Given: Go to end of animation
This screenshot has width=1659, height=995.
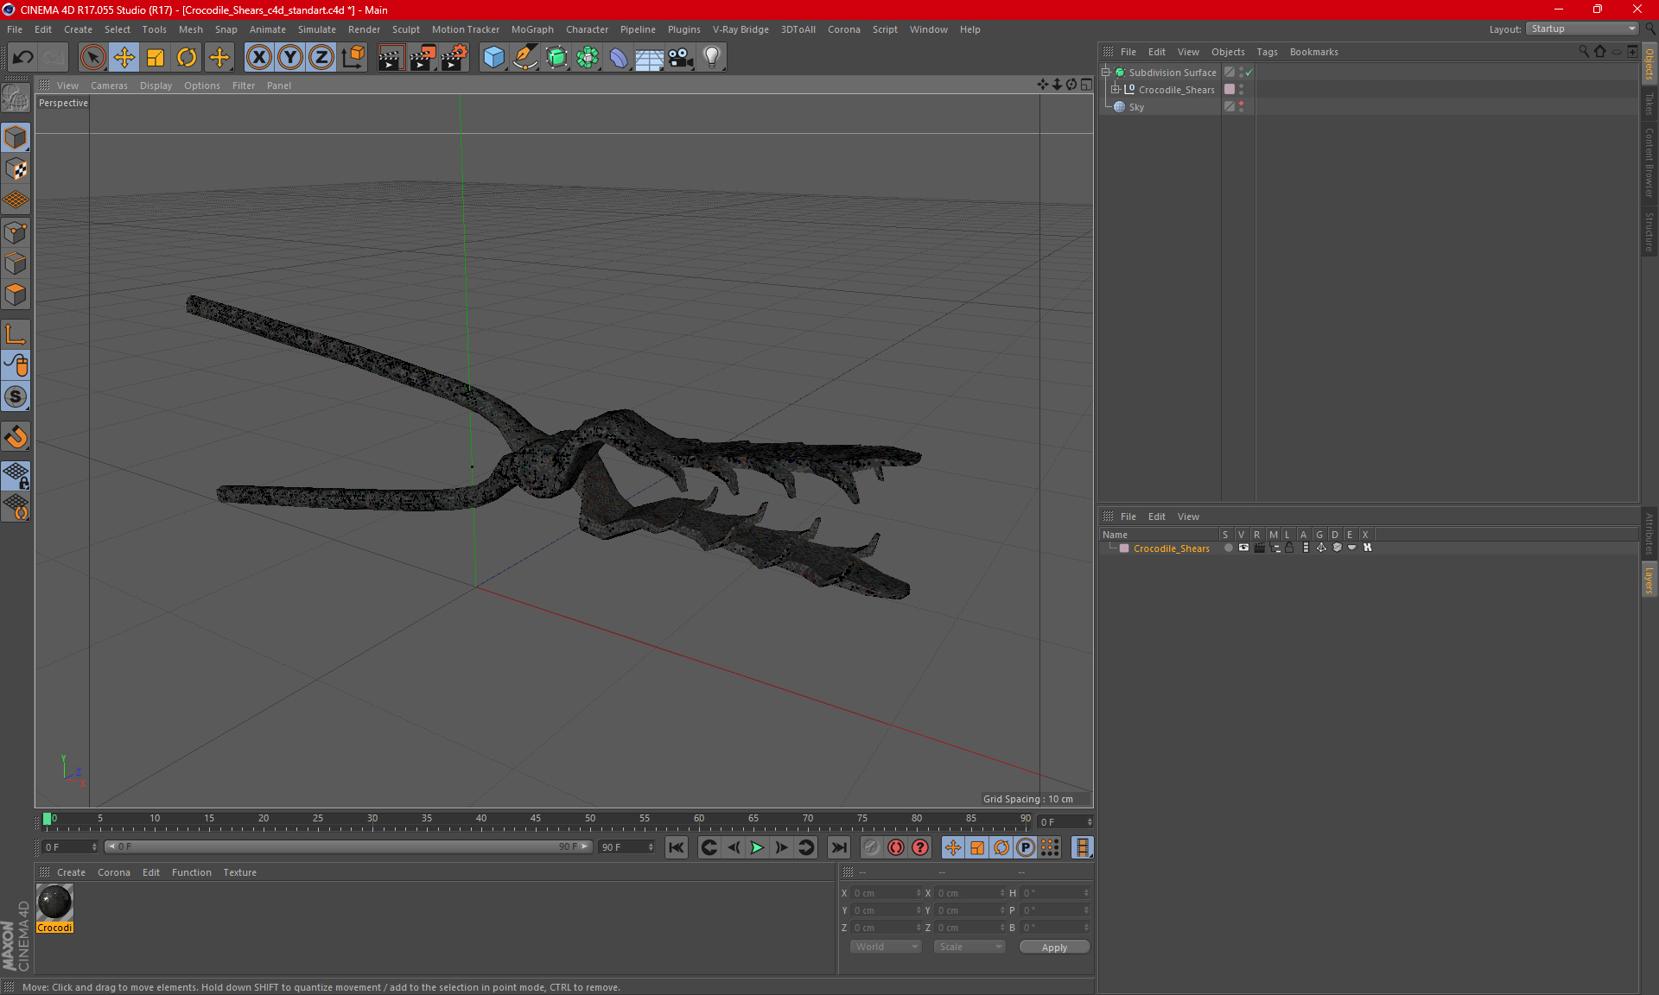Looking at the screenshot, I should [839, 847].
